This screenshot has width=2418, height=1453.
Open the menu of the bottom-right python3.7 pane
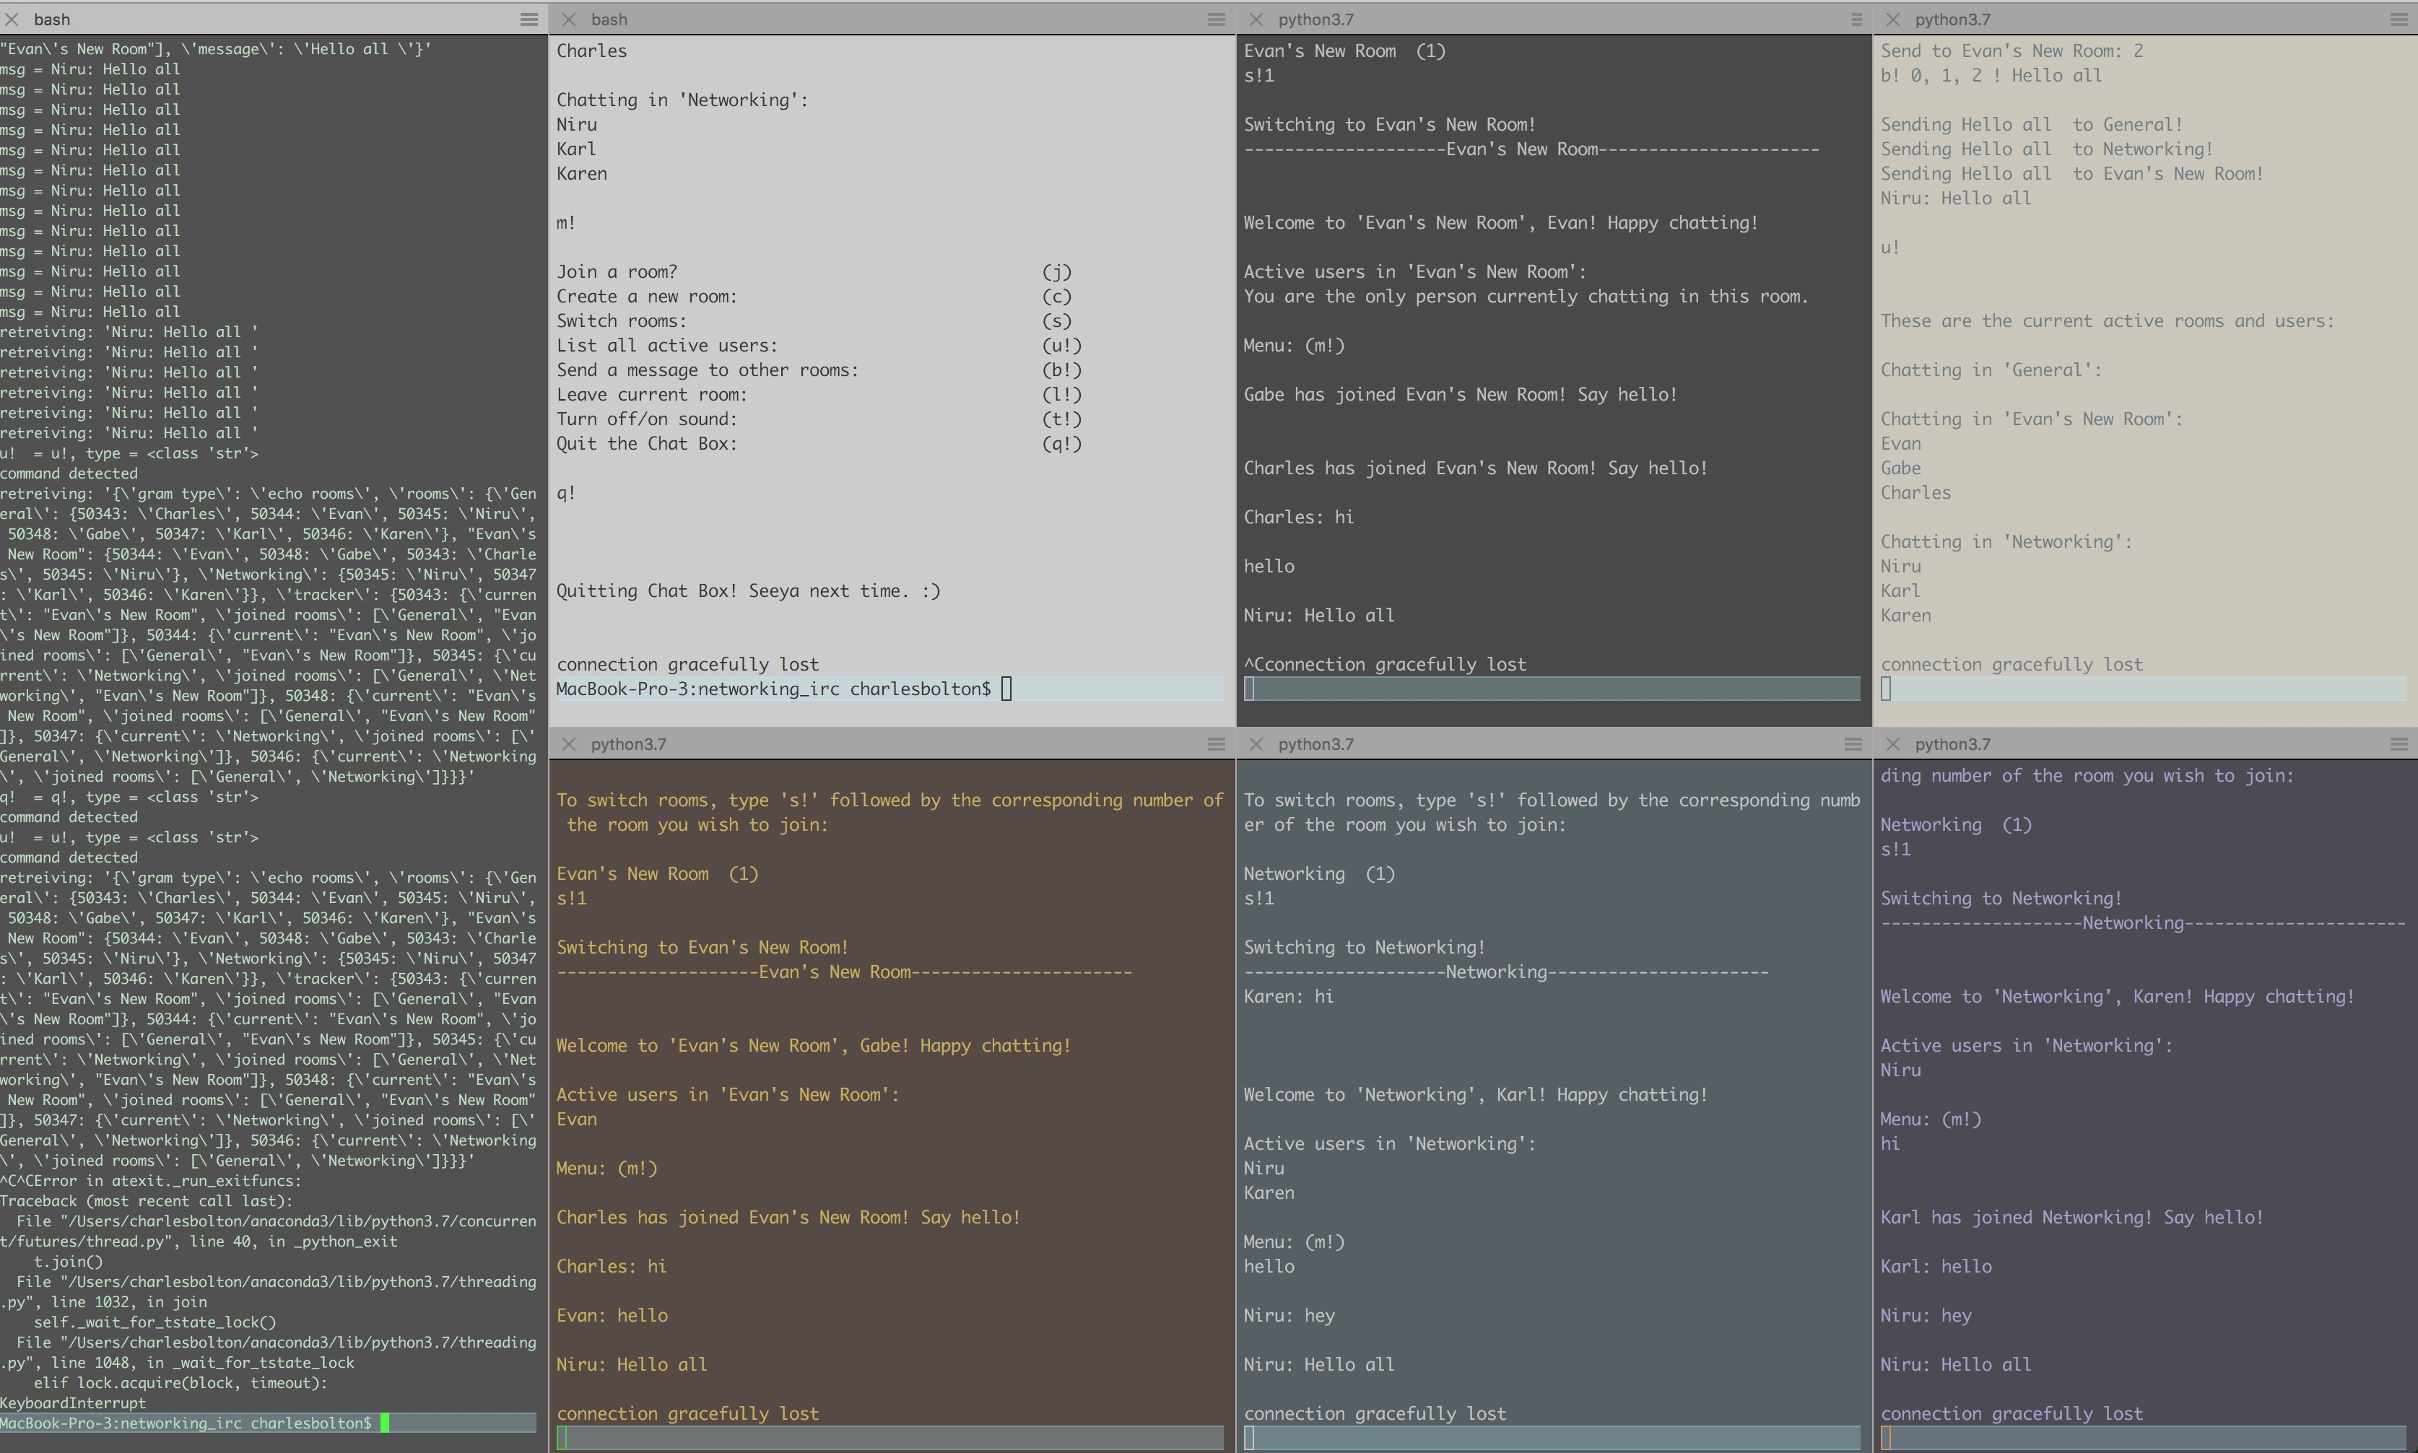pos(2398,744)
